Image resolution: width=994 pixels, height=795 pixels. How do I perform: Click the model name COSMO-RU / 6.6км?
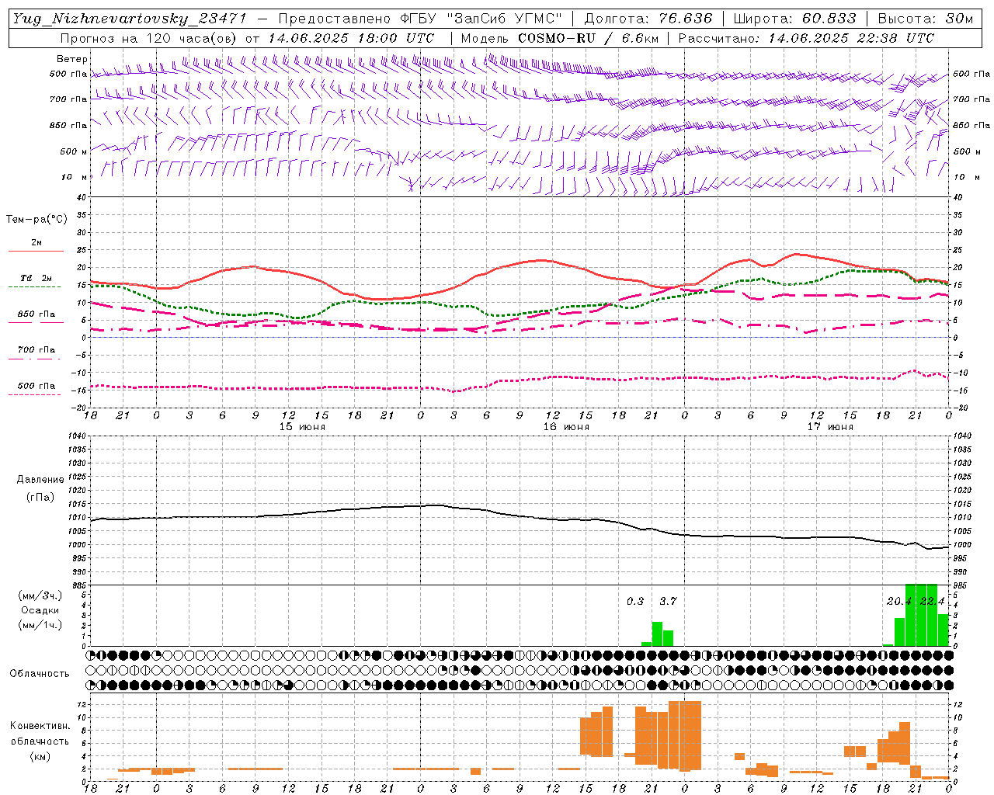pyautogui.click(x=588, y=38)
